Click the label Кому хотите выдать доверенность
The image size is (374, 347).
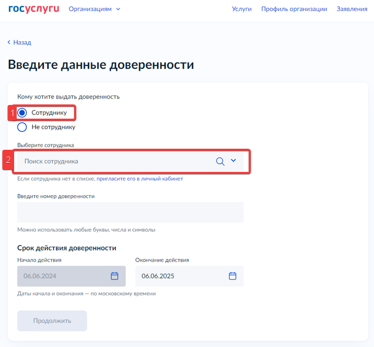[69, 97]
